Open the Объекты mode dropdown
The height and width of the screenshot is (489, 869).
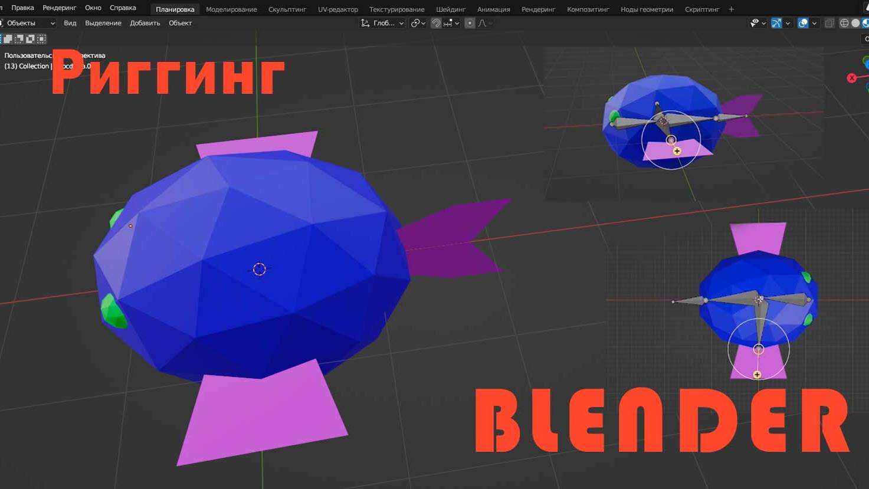(28, 23)
